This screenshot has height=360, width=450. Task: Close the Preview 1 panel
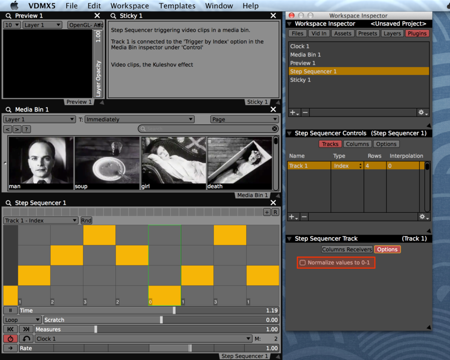pos(97,16)
